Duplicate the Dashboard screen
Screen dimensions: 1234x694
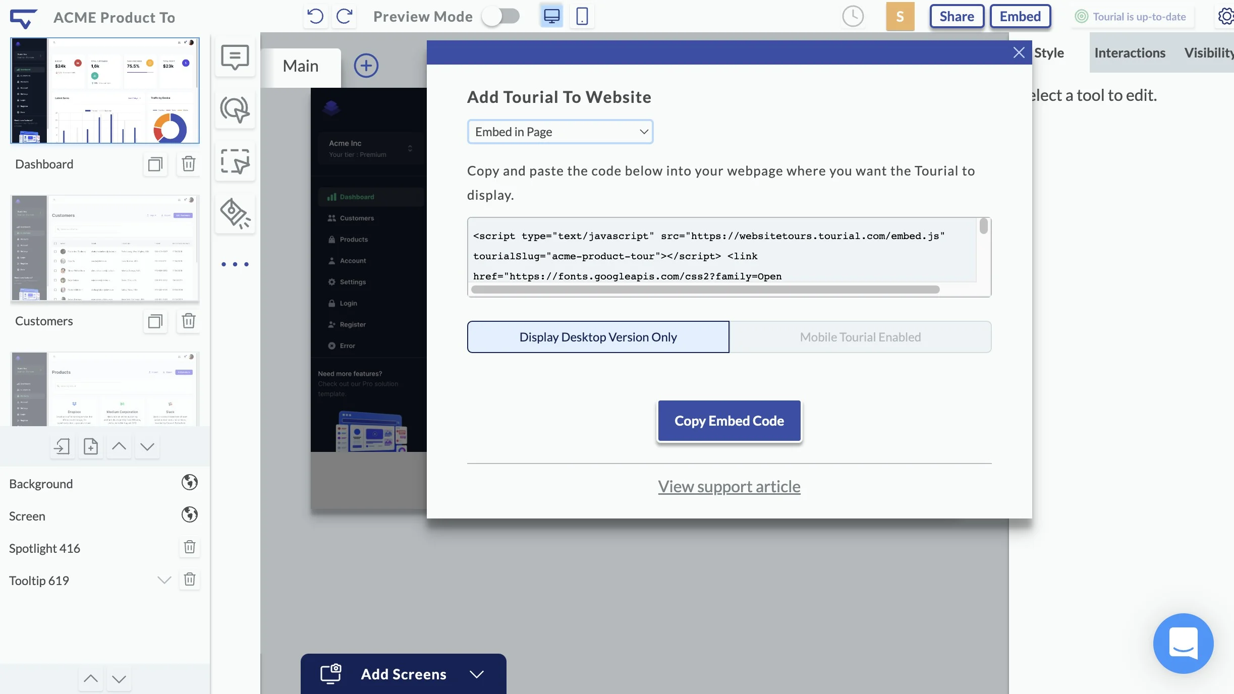click(155, 164)
